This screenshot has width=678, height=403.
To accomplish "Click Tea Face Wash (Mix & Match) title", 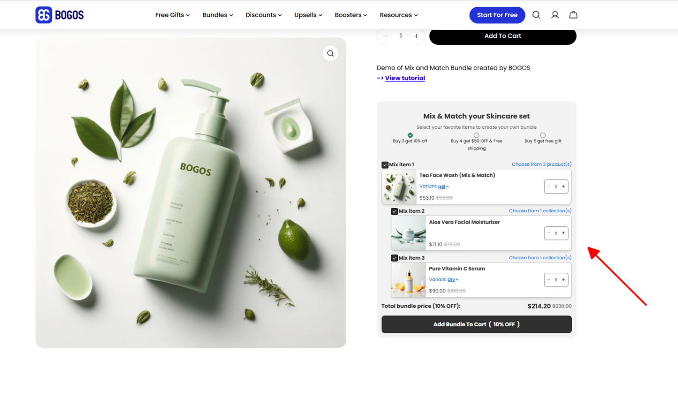I will 457,175.
